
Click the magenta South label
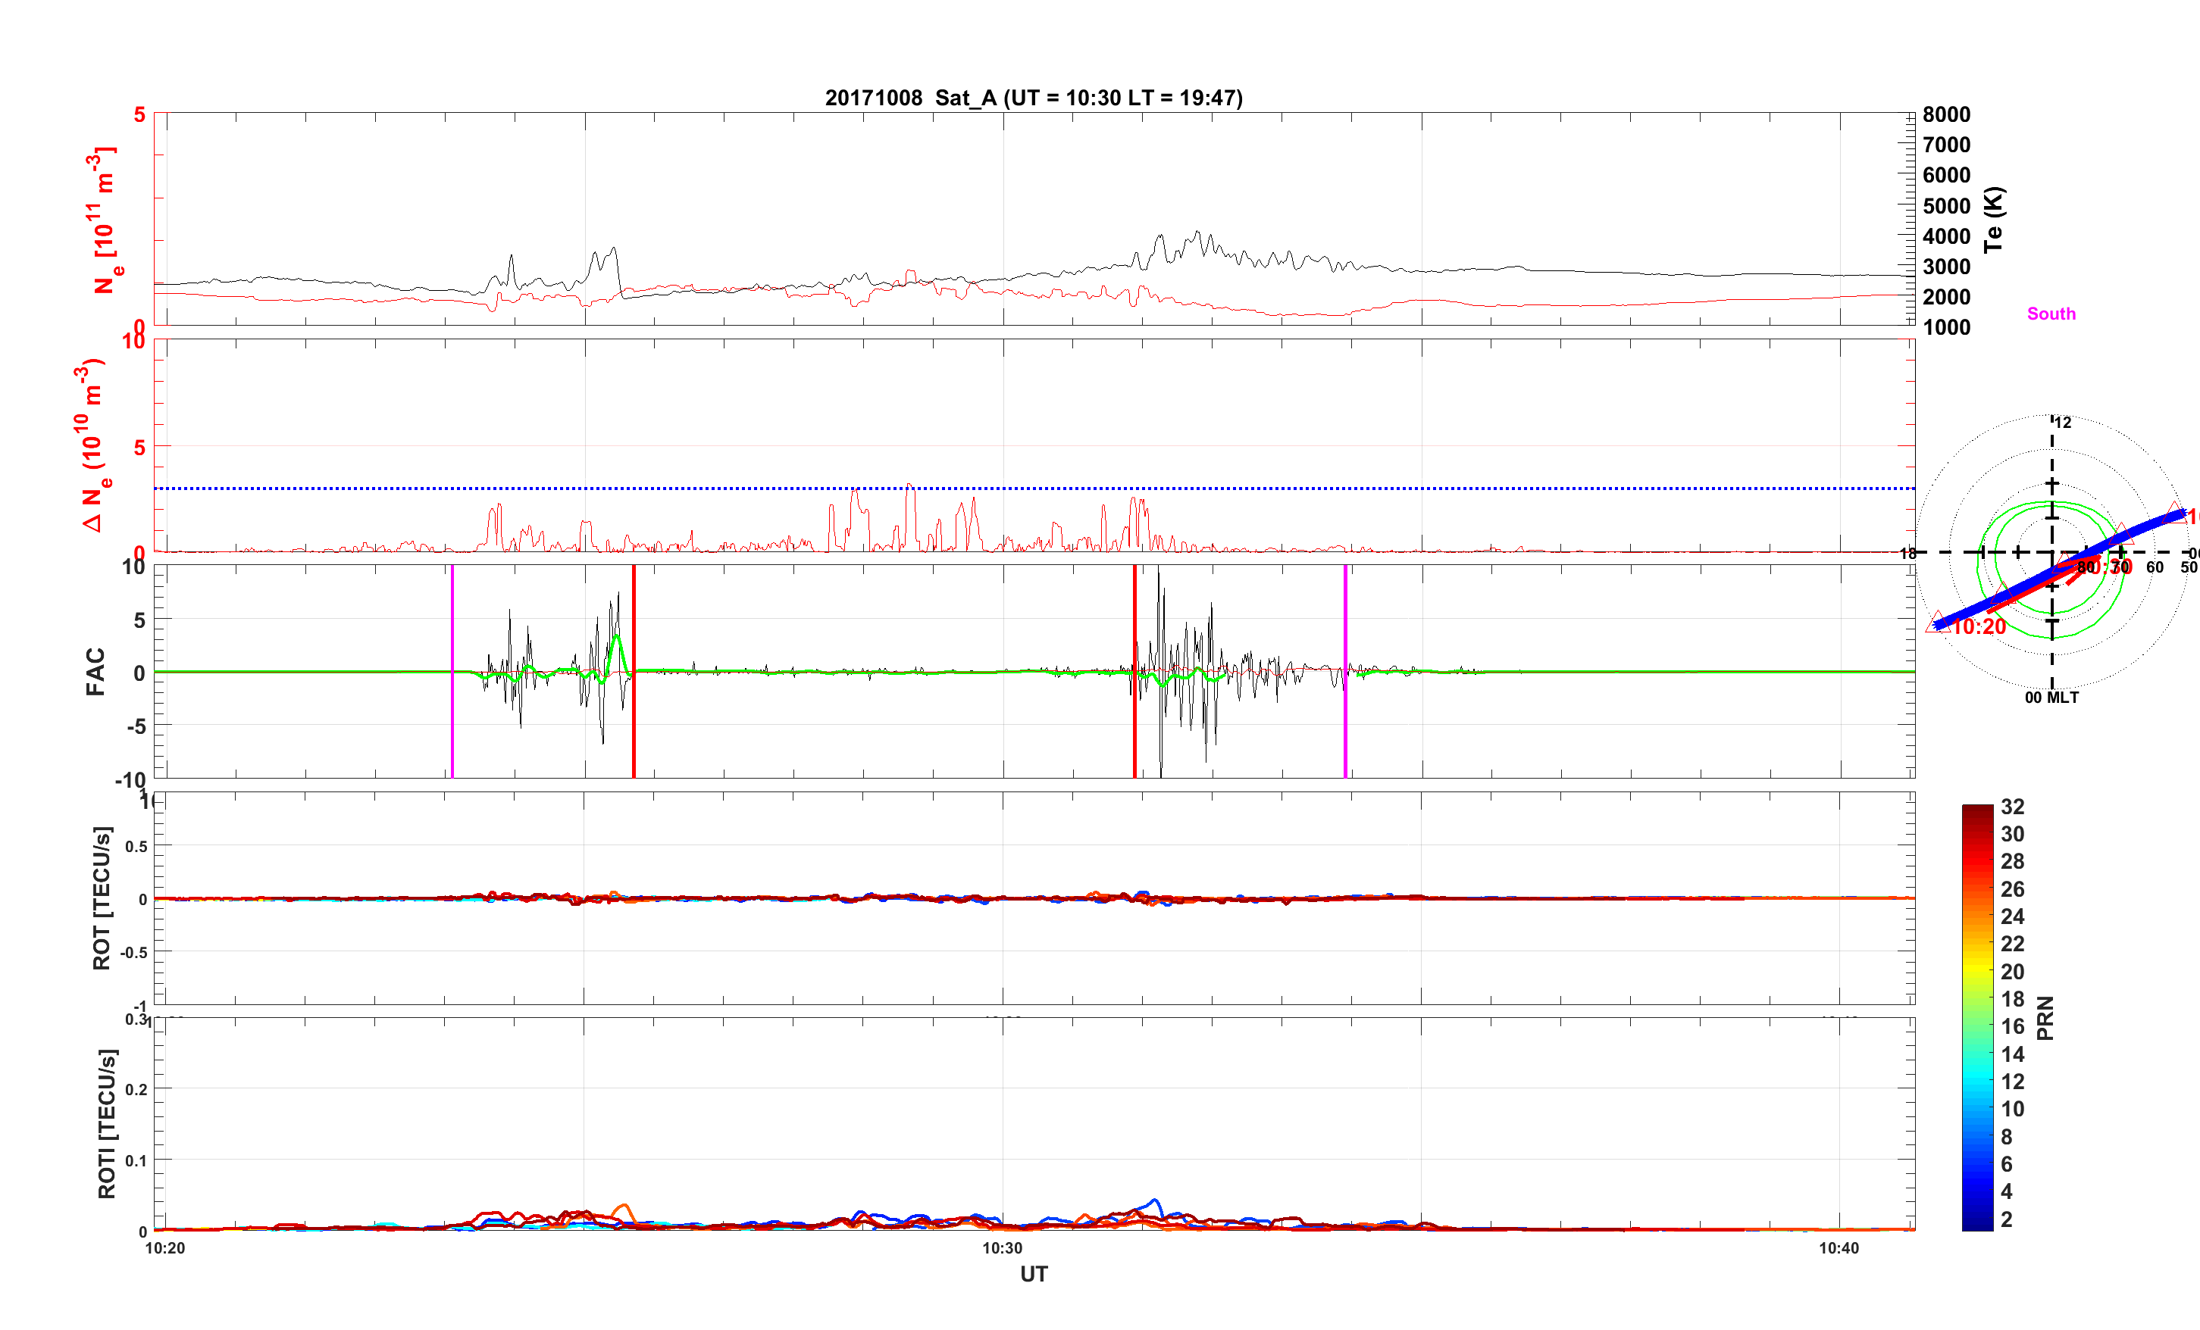coord(2051,314)
